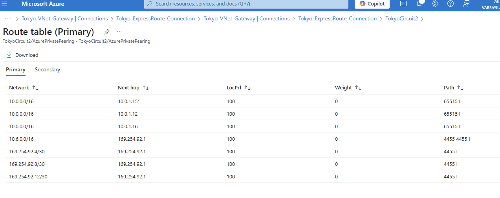This screenshot has width=500, height=198.
Task: Sort by the LocPrf column arrows
Action: coord(247,88)
